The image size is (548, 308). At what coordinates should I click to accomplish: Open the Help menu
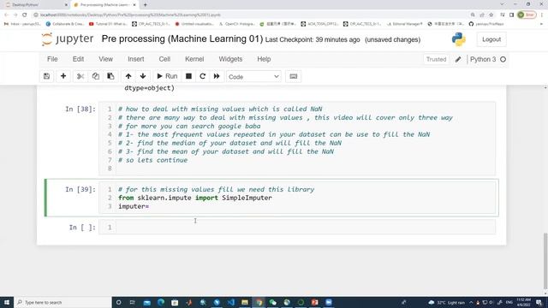click(264, 59)
